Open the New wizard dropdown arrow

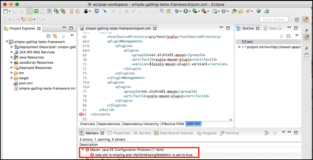tap(10, 11)
